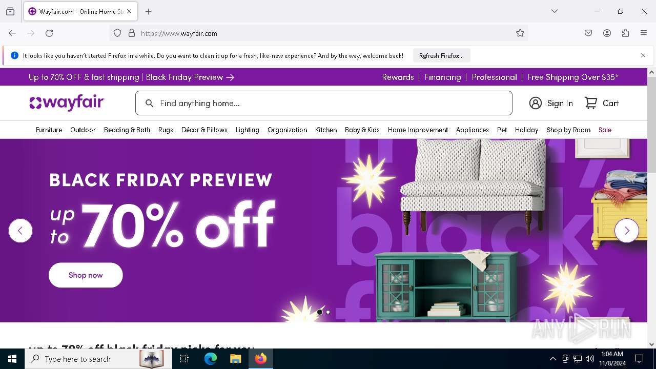The width and height of the screenshot is (656, 369).
Task: Open the shopping Cart
Action: coord(602,104)
